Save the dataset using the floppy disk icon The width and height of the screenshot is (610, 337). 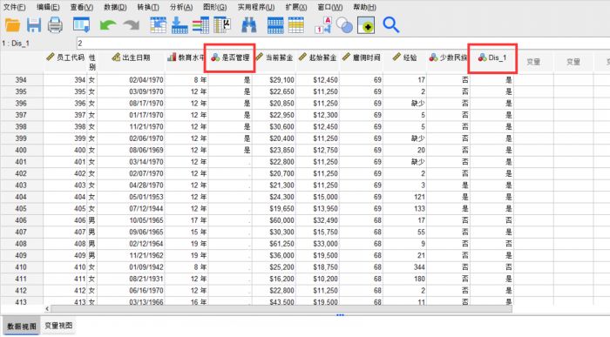click(x=34, y=25)
